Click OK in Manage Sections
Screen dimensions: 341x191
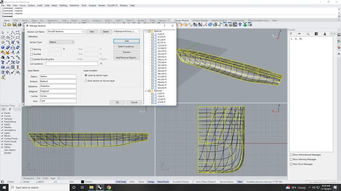coord(117,102)
